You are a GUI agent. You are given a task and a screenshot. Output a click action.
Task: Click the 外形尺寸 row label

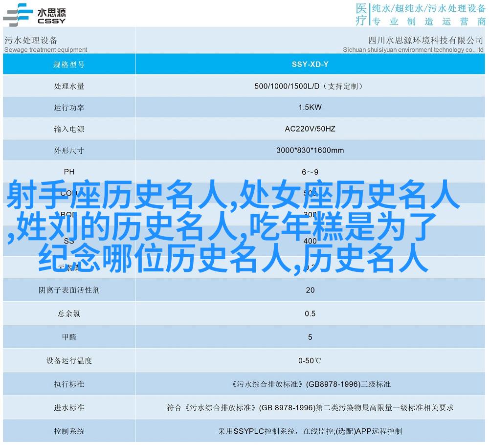click(x=69, y=151)
